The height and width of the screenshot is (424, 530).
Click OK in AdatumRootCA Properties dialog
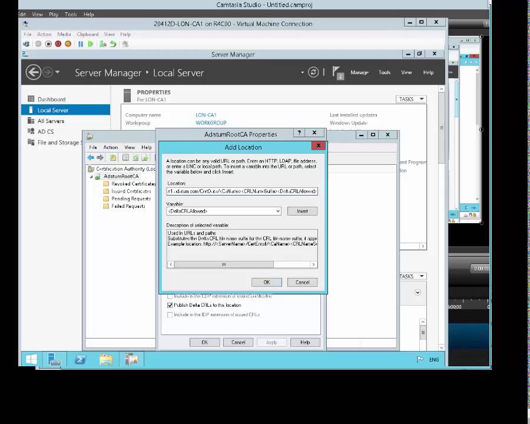coord(204,342)
